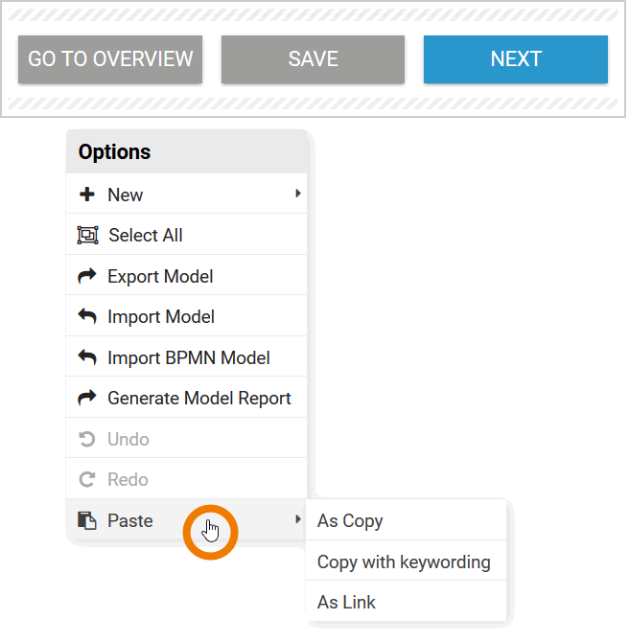The width and height of the screenshot is (629, 642).
Task: Proceed with the blue NEXT button
Action: (516, 59)
